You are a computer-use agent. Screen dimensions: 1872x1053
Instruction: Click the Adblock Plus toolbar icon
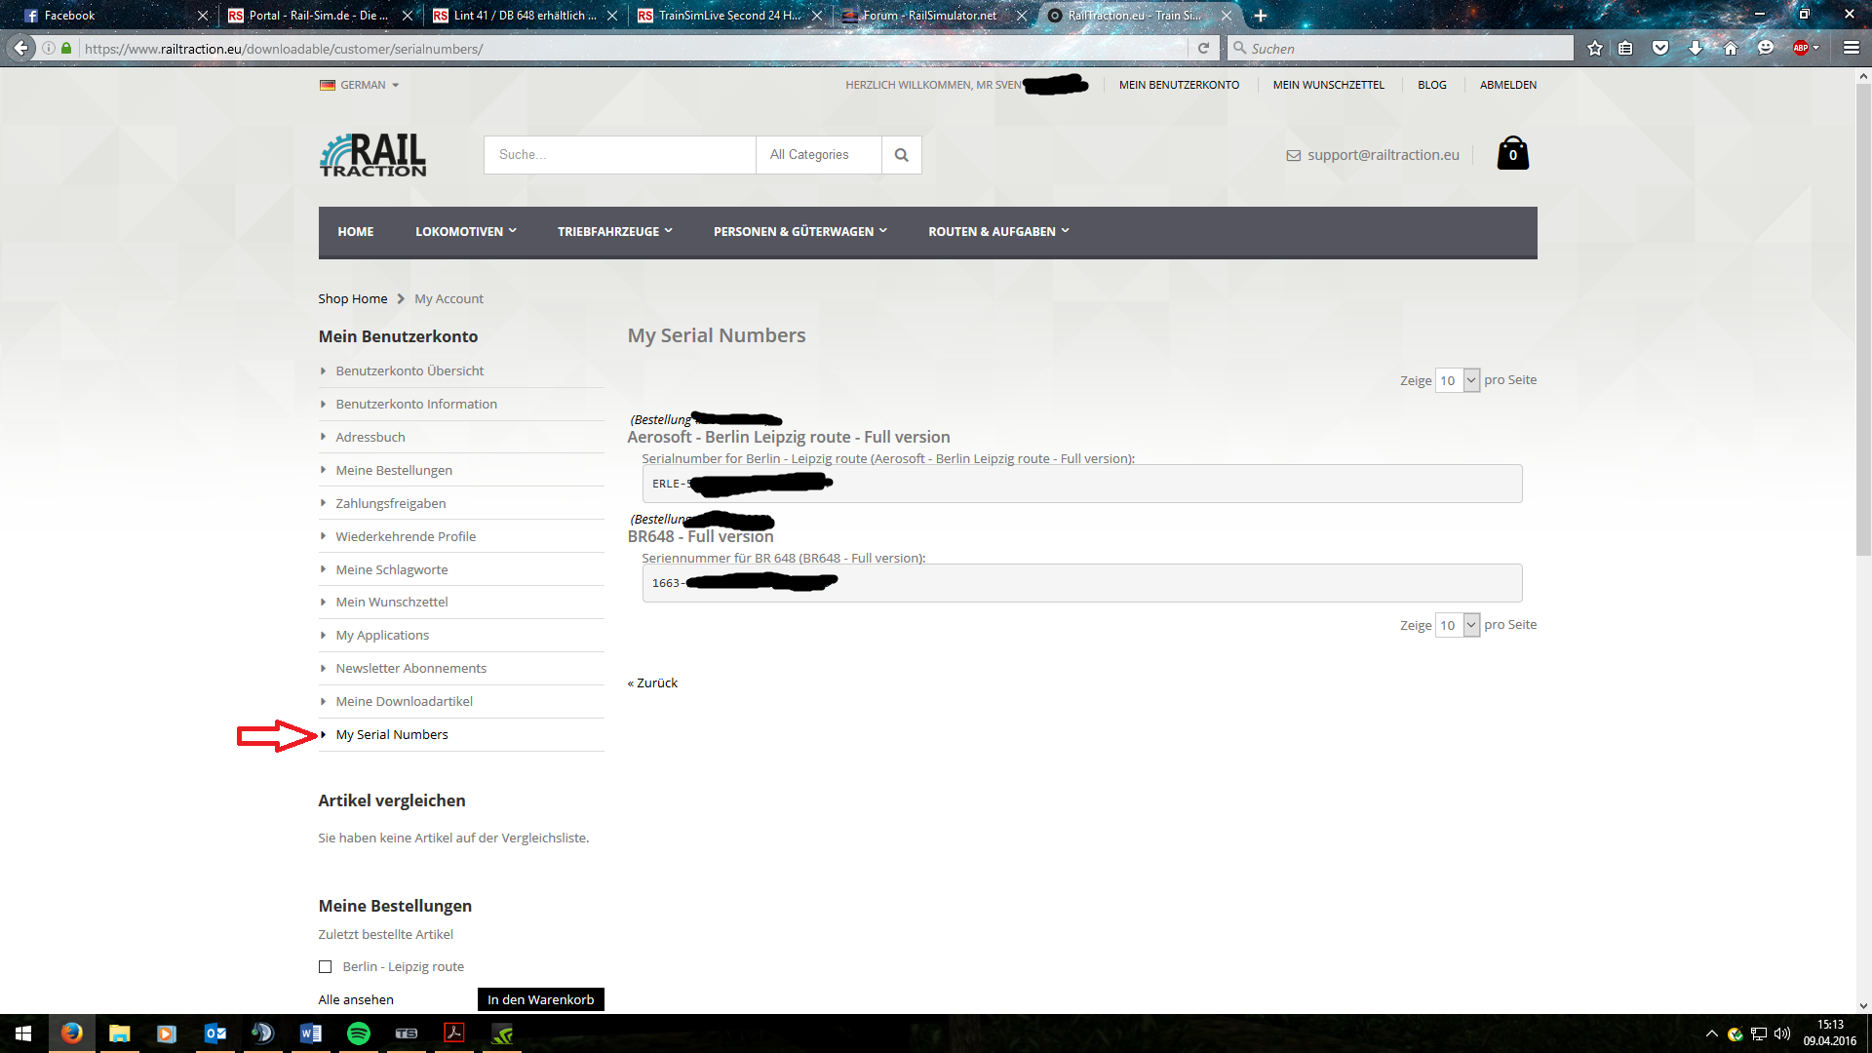1801,48
